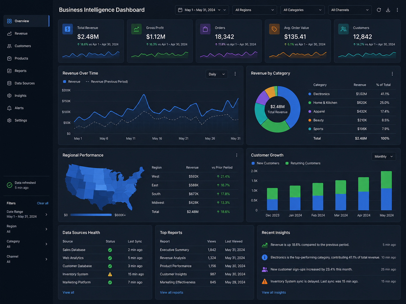Open Products sidebar section

(26, 59)
